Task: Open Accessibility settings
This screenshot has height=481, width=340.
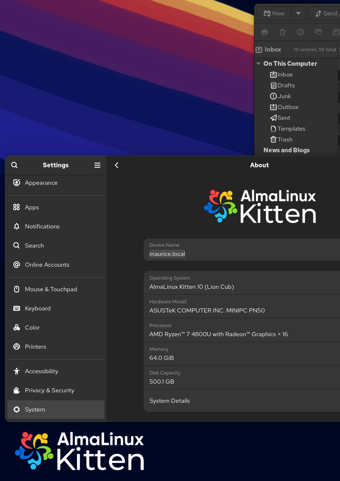Action: (56, 371)
